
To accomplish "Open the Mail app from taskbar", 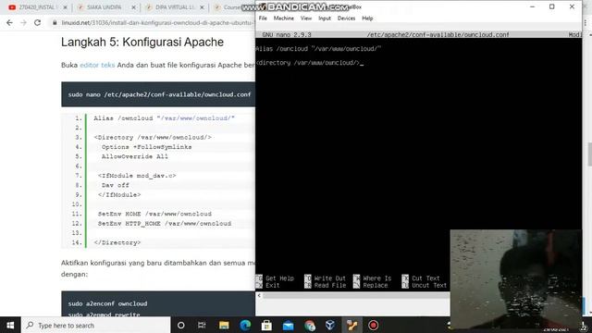I will click(288, 325).
